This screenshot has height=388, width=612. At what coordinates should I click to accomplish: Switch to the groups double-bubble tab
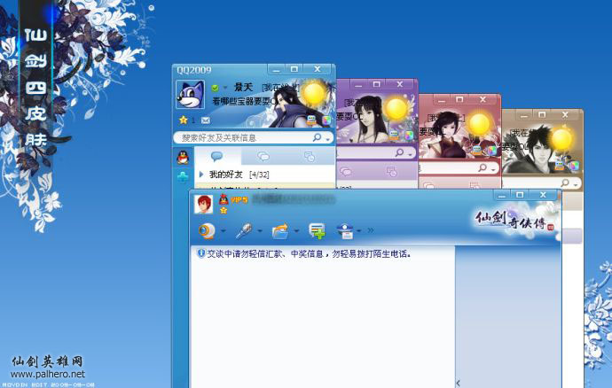pyautogui.click(x=263, y=157)
